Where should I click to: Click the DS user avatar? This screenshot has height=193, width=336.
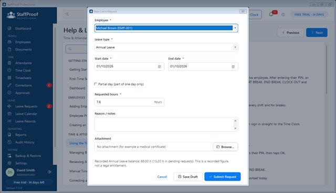(x=10, y=172)
